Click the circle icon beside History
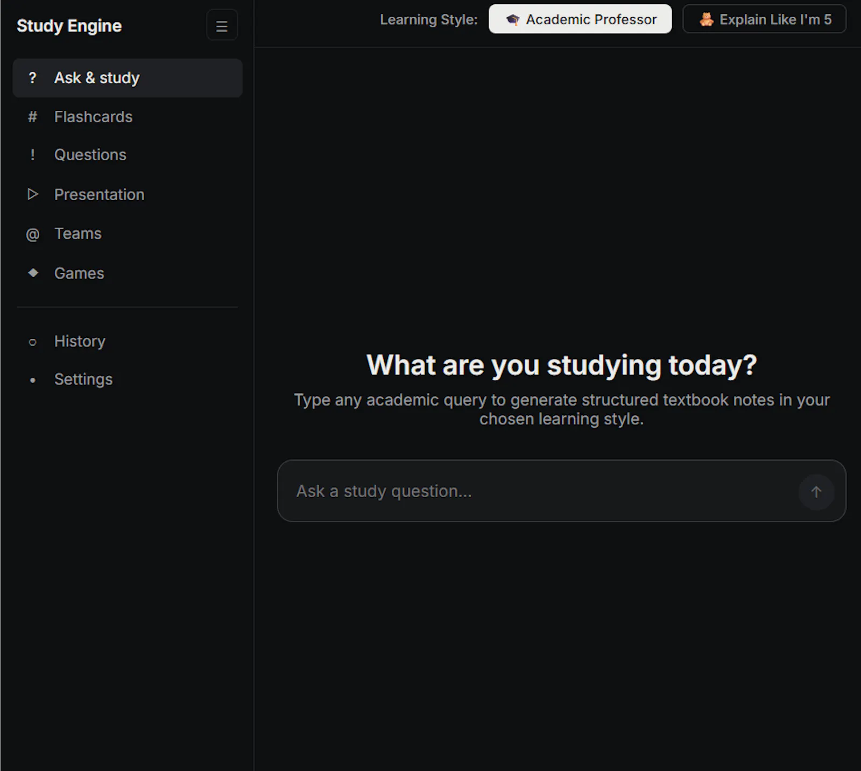Screen dimensions: 861x771 (32, 342)
